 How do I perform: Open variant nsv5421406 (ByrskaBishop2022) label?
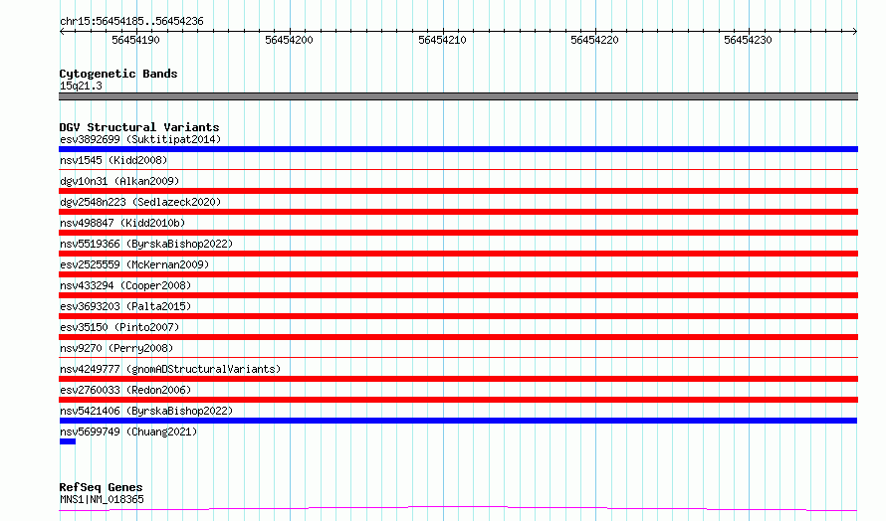pos(146,411)
